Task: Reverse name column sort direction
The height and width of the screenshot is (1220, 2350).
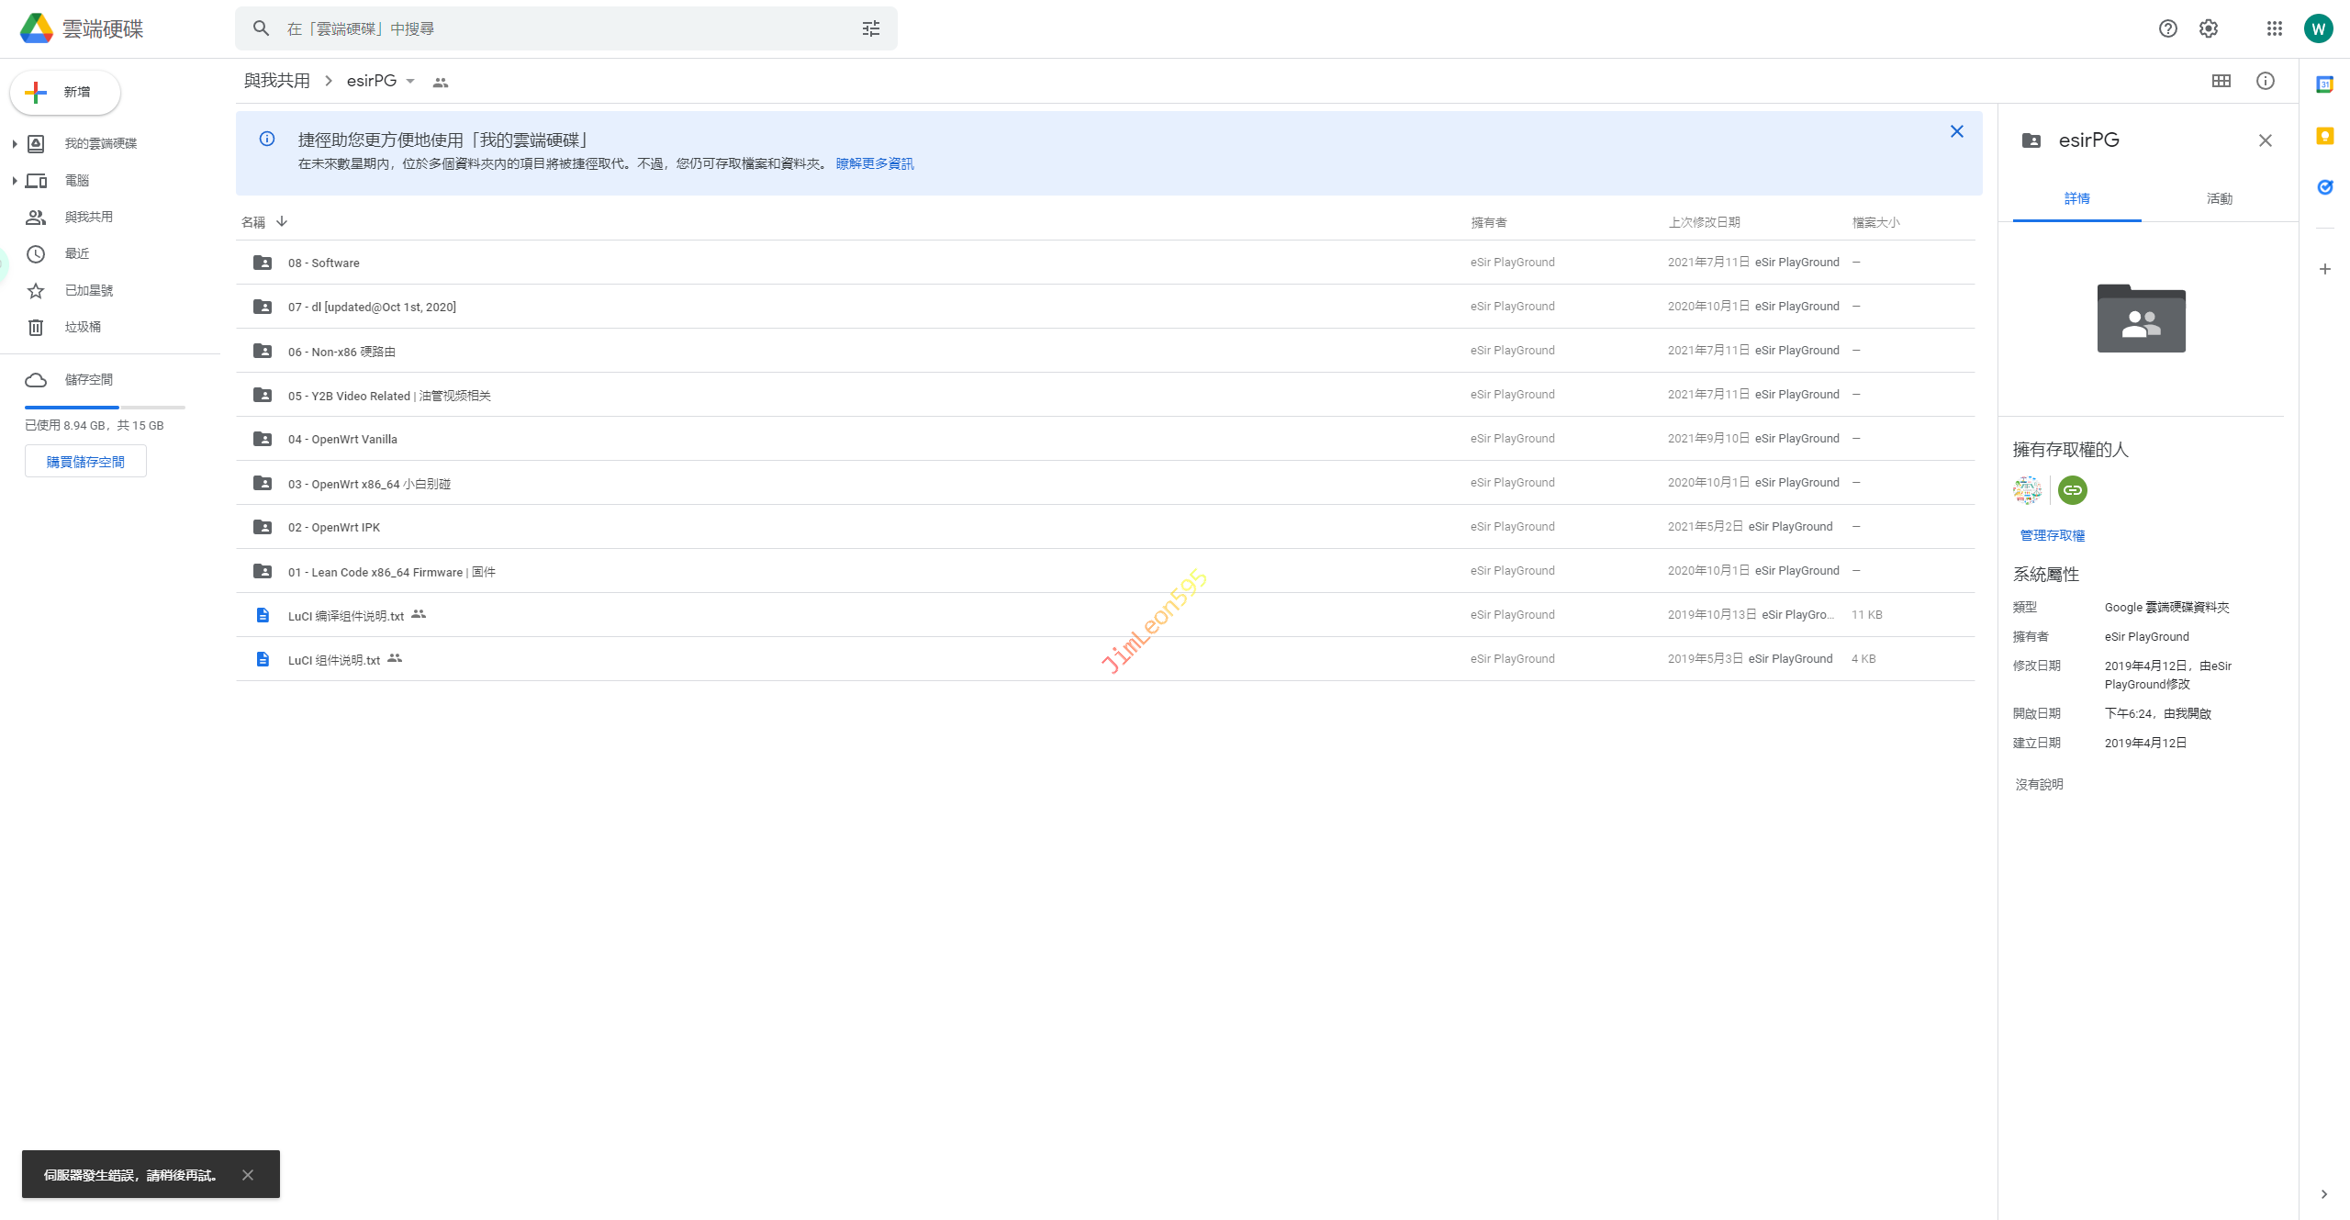Action: point(282,222)
